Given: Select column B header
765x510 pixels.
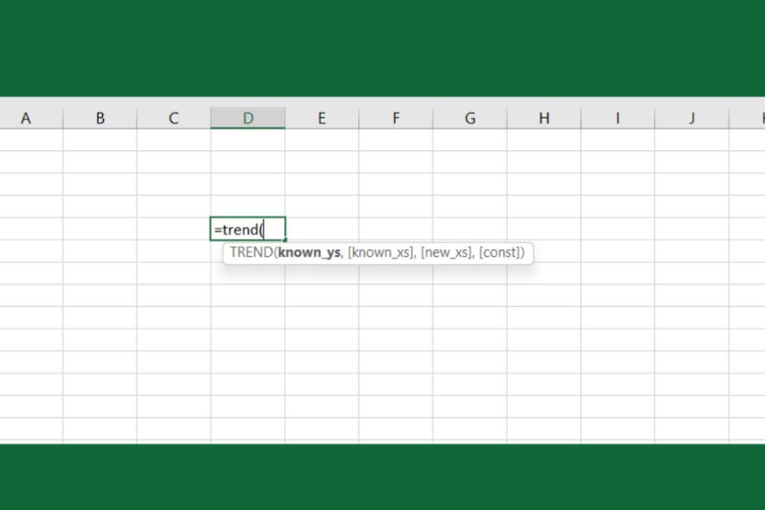Looking at the screenshot, I should click(x=100, y=118).
